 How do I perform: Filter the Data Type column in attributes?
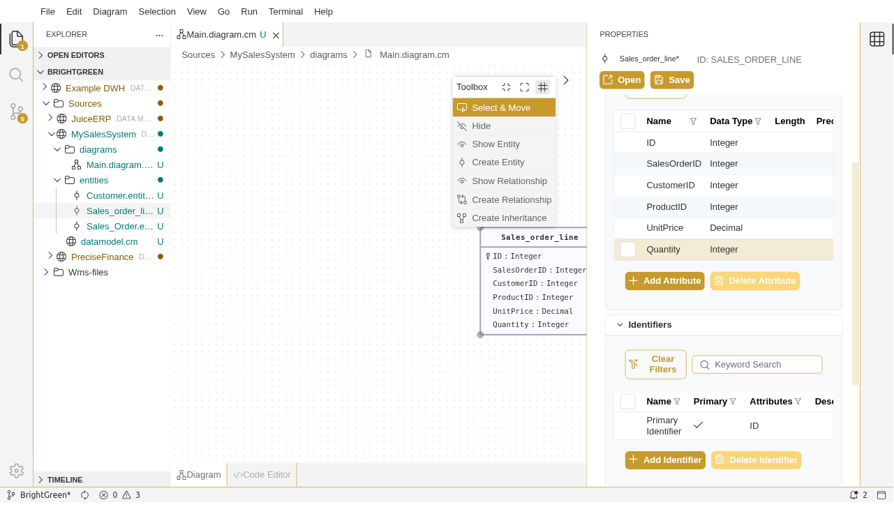click(x=758, y=121)
